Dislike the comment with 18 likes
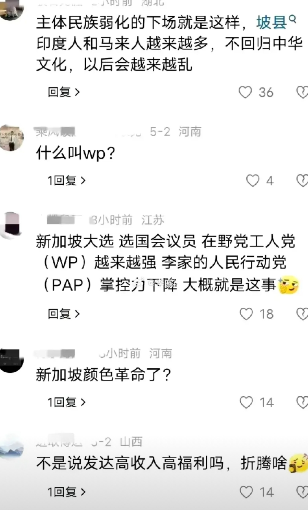The width and height of the screenshot is (308, 510). coord(302,314)
